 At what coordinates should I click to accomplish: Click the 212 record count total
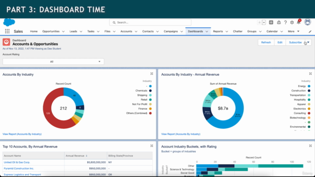[63, 108]
